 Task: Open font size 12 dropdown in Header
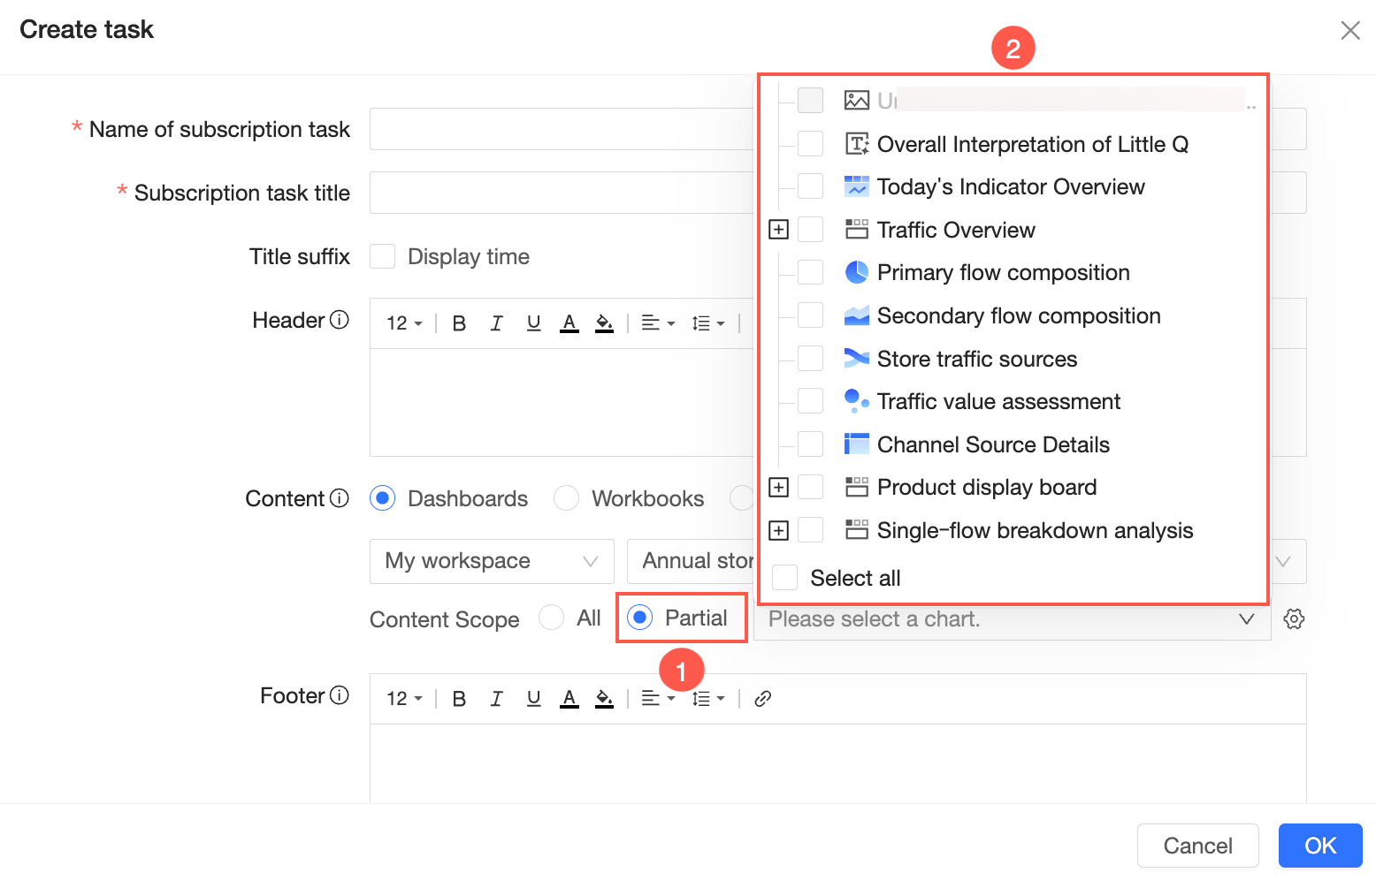(404, 323)
